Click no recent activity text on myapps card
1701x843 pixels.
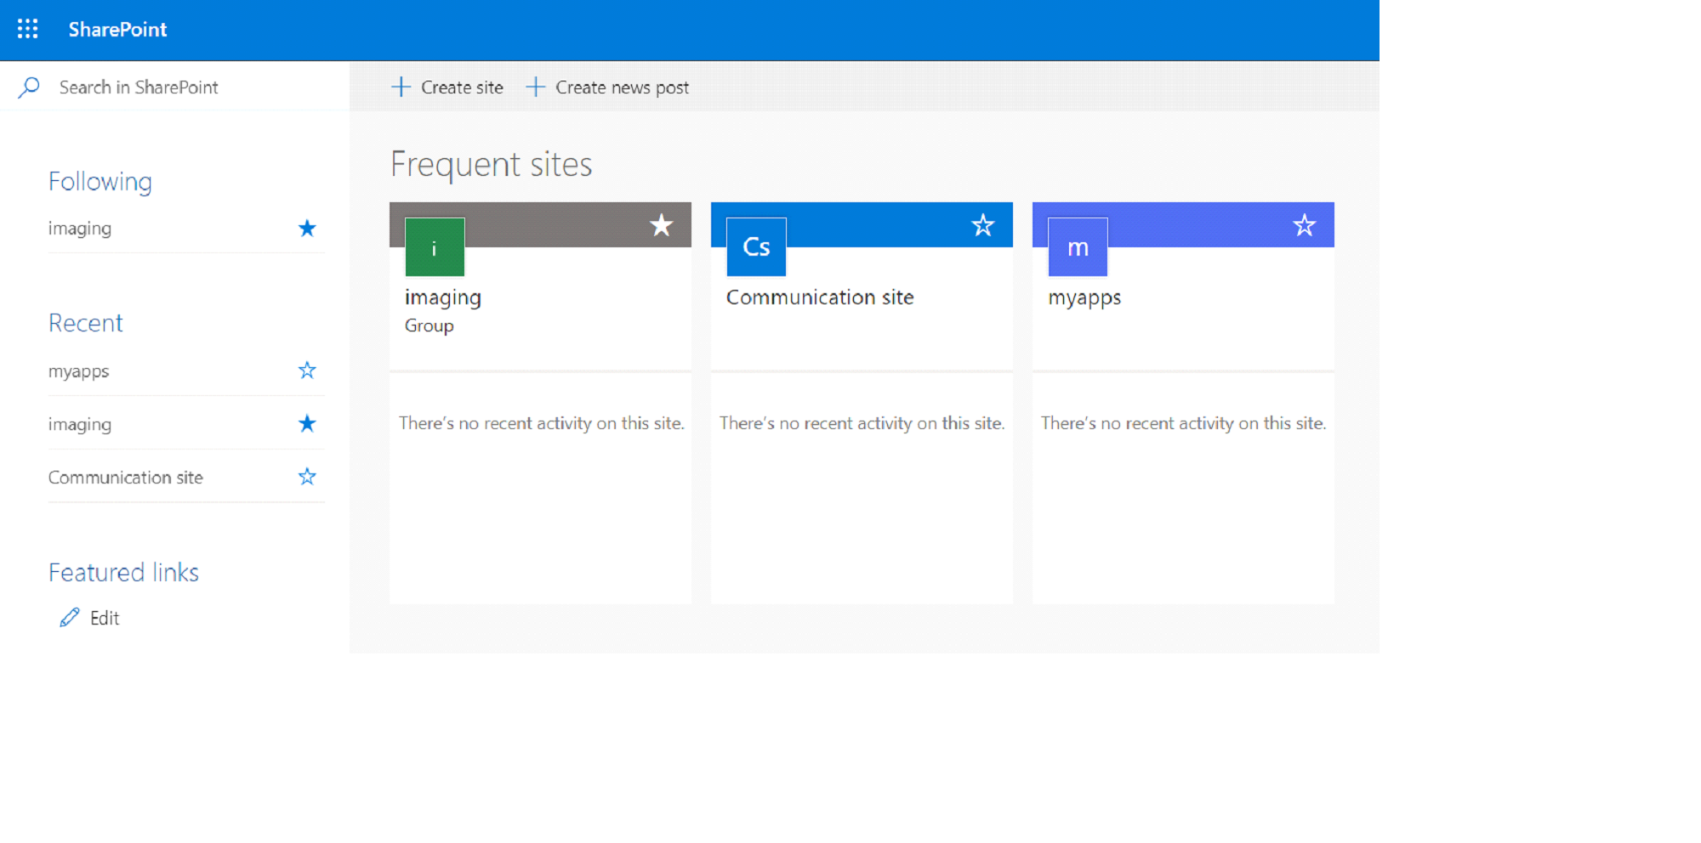pyautogui.click(x=1184, y=423)
